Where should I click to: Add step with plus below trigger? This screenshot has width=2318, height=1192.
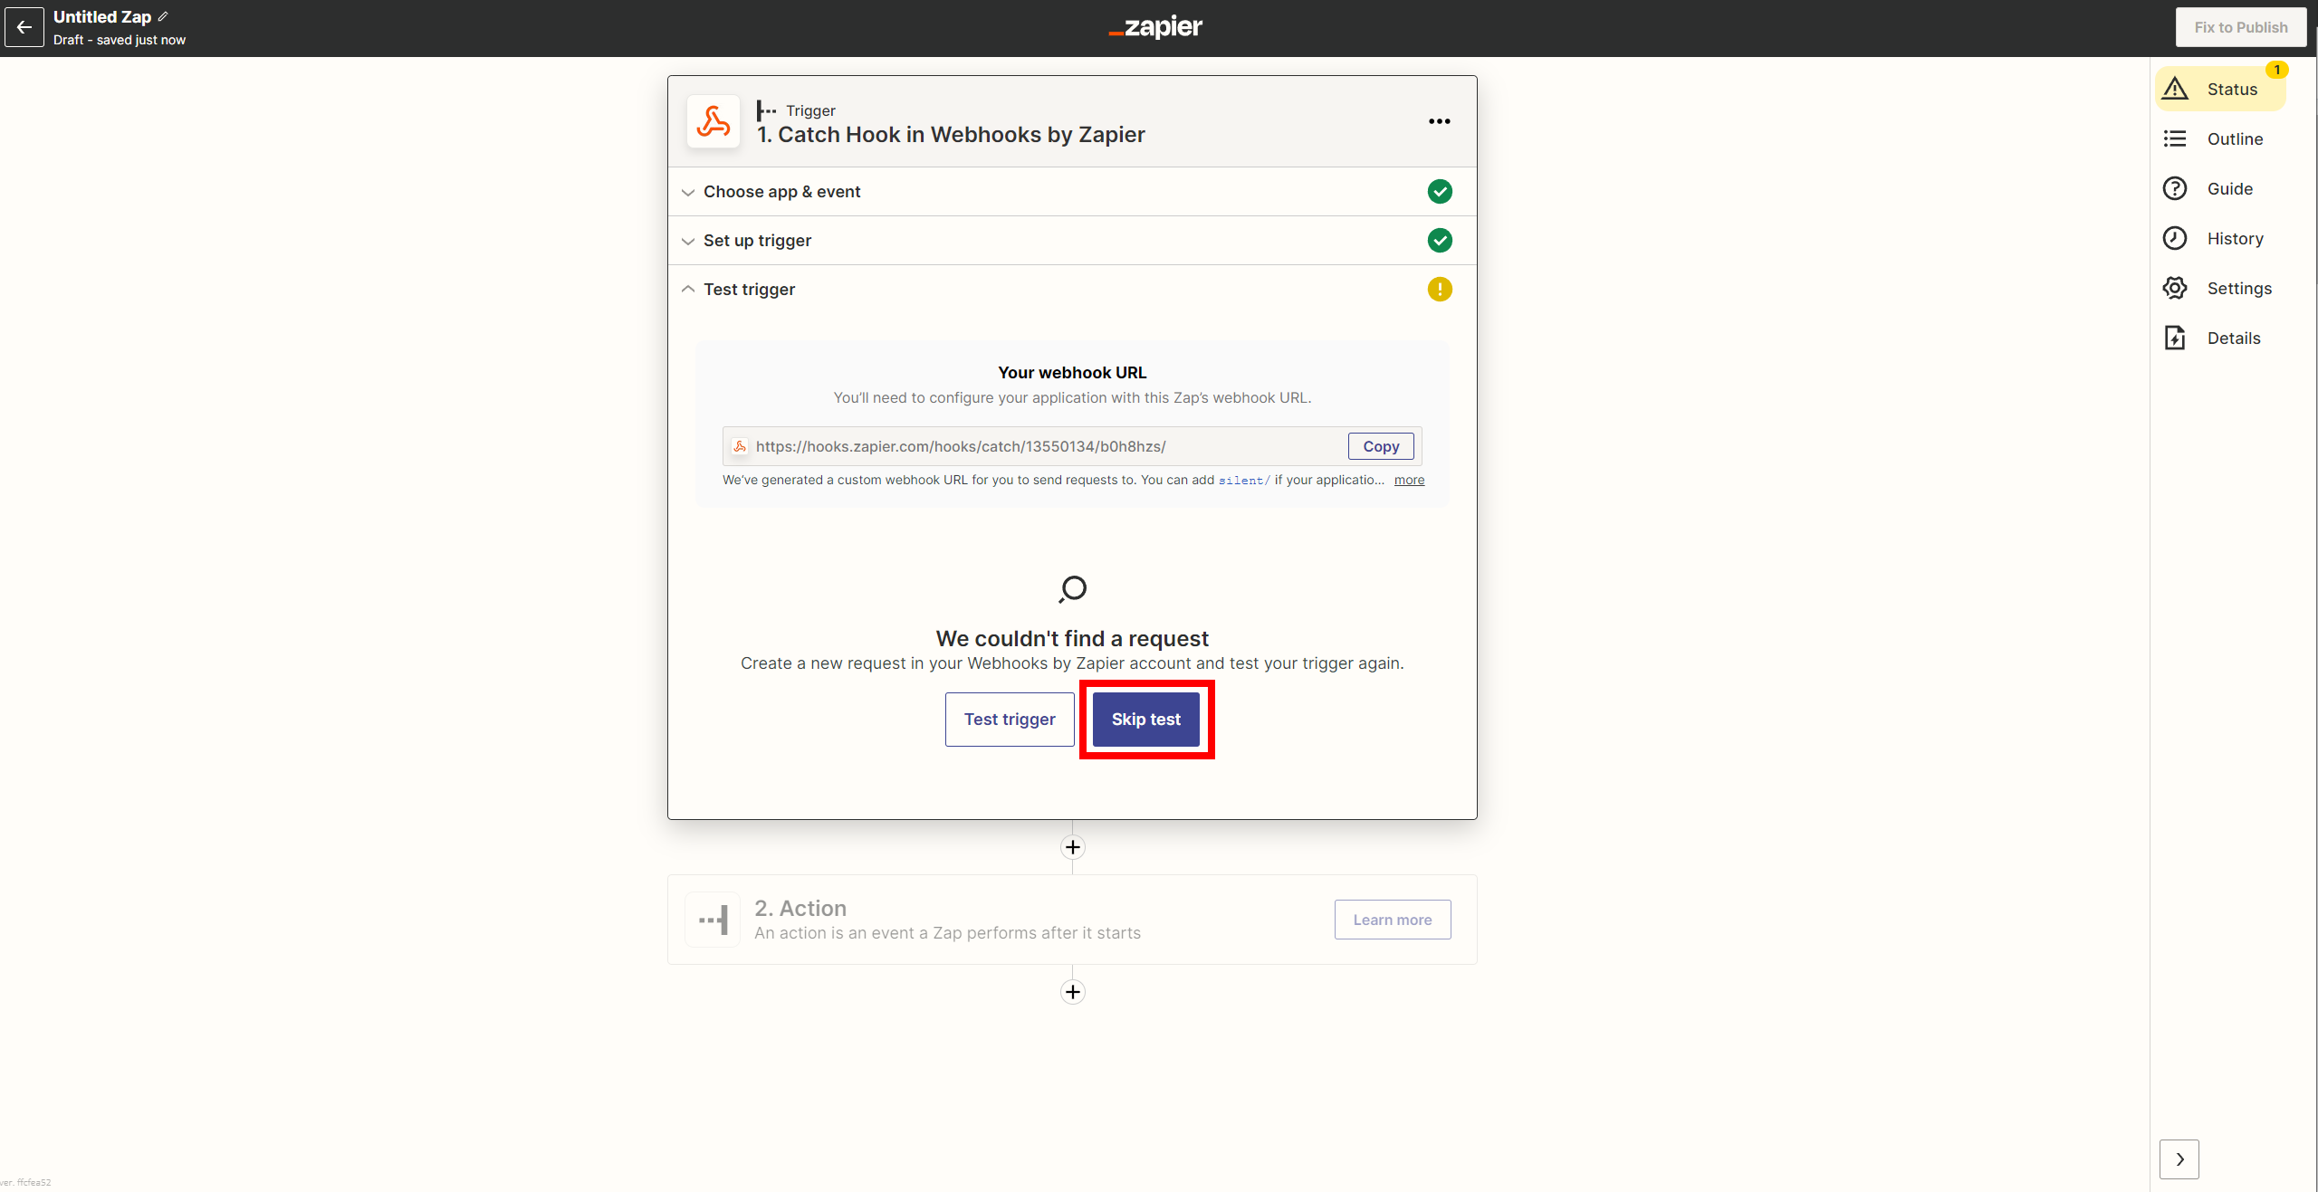(1072, 847)
